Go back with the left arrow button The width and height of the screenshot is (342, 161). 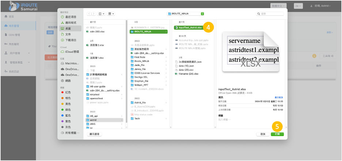89,14
